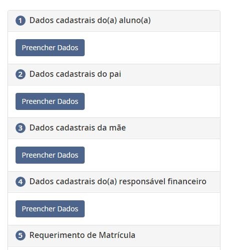Image resolution: width=228 pixels, height=250 pixels.
Task: Click the number 3 step badge
Action: click(21, 128)
